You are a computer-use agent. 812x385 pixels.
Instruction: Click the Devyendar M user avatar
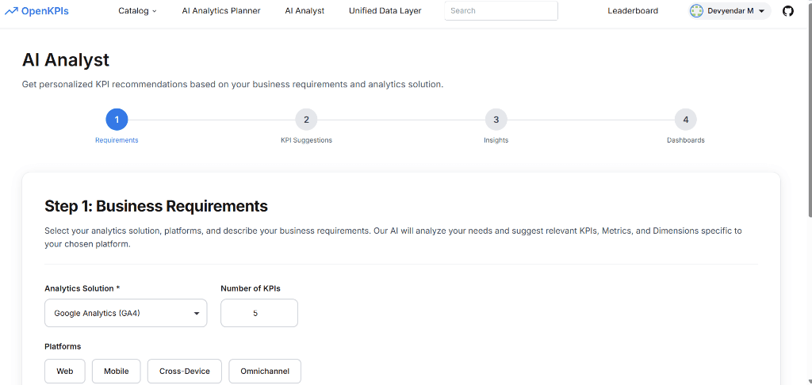pos(696,11)
